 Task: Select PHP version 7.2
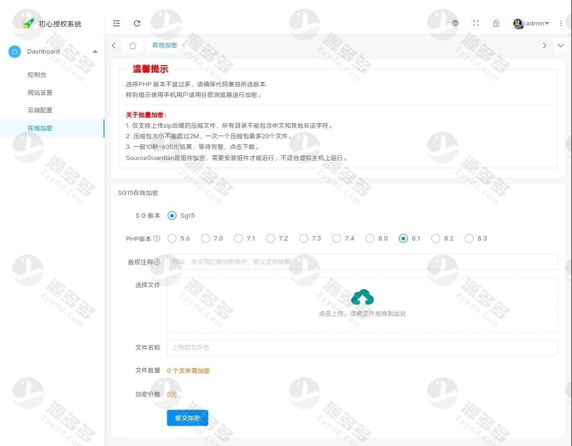(x=270, y=238)
